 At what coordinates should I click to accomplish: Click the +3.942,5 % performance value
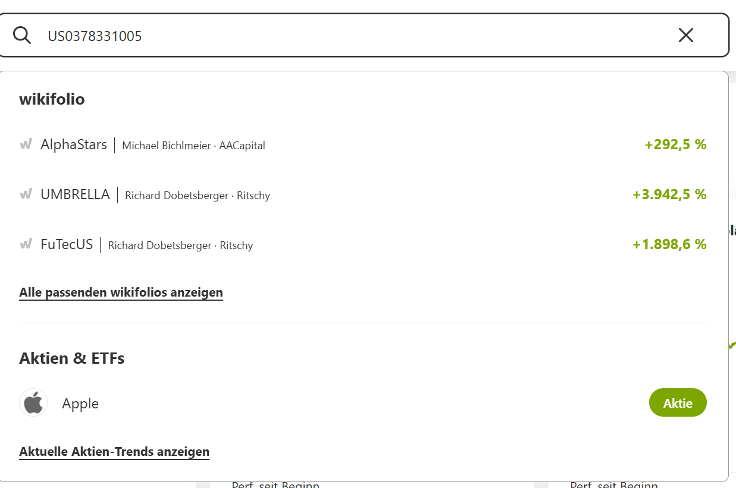click(669, 194)
